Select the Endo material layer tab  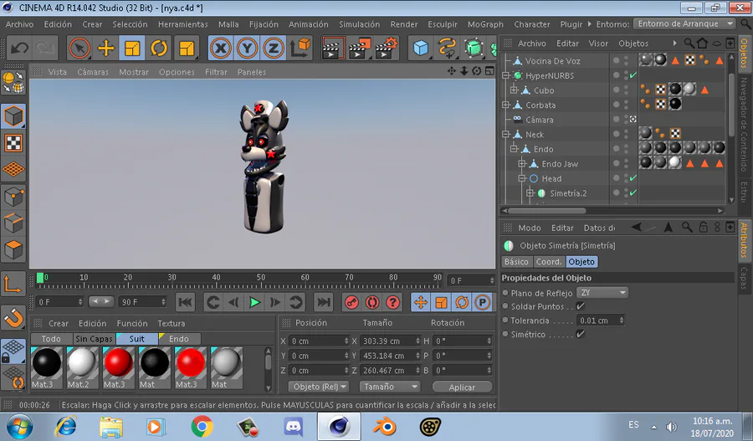pyautogui.click(x=179, y=339)
